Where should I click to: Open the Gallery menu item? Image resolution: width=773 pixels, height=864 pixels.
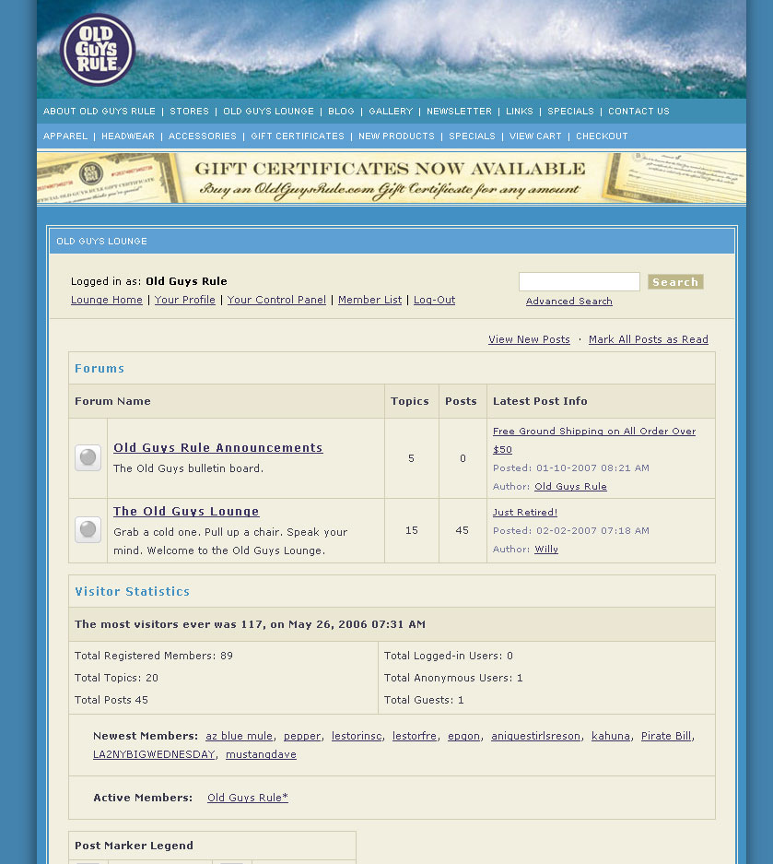pos(391,112)
